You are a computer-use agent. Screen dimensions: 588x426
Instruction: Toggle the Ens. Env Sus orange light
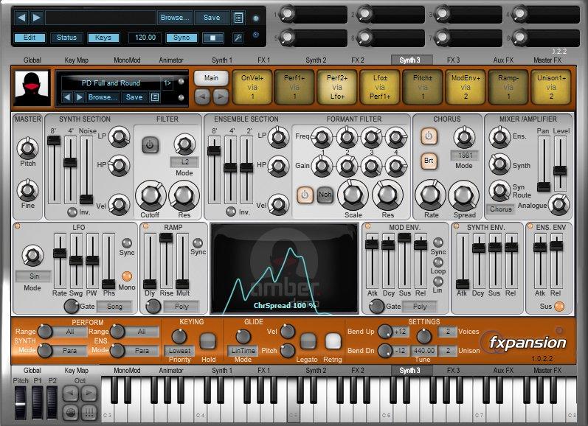tap(559, 307)
